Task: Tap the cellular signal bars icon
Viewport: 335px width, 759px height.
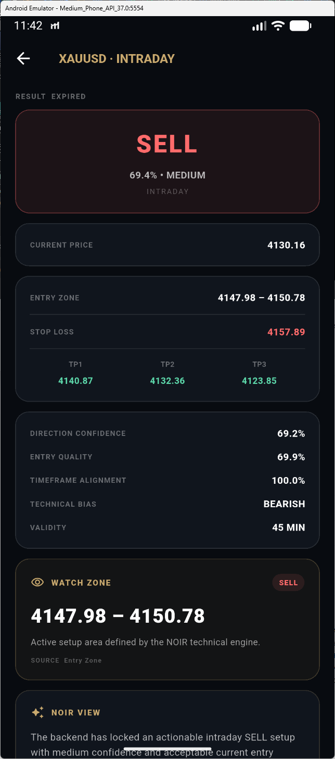Action: click(259, 25)
